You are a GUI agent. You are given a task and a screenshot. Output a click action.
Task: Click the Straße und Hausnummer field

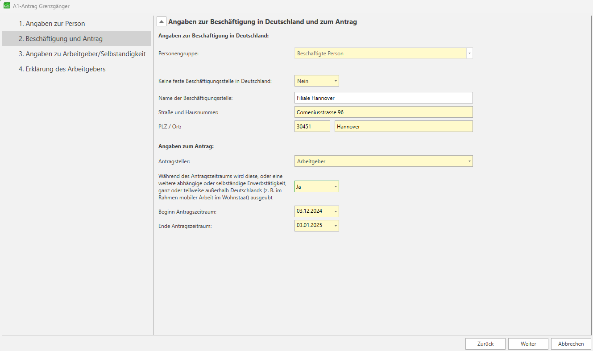[x=383, y=112]
